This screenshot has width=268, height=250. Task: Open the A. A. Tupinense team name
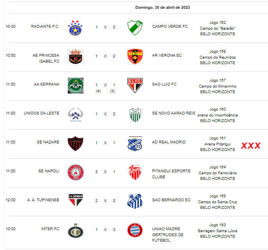pyautogui.click(x=43, y=200)
